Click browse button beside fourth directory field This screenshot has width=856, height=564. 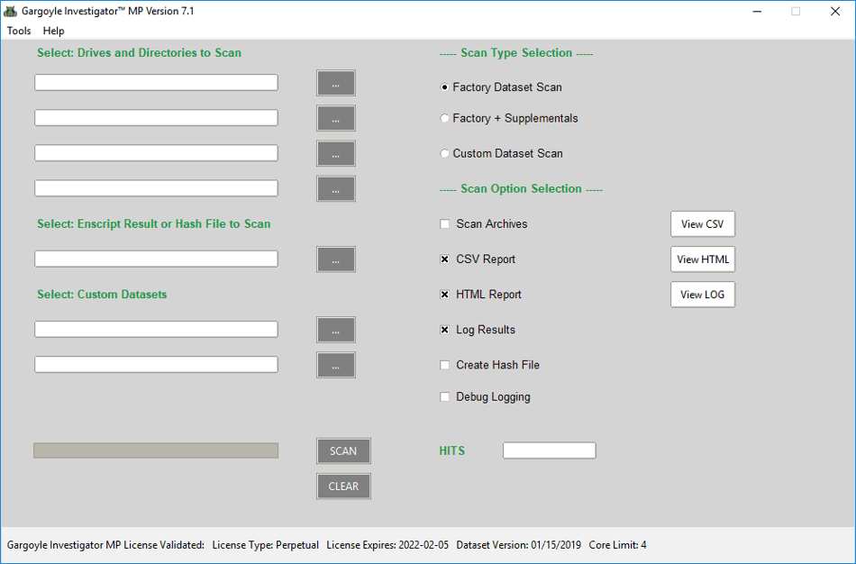(336, 188)
